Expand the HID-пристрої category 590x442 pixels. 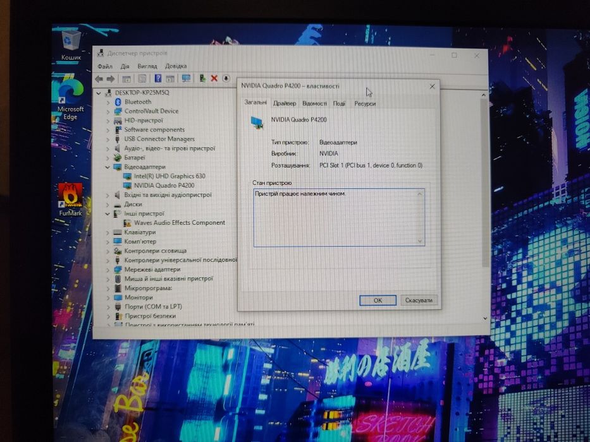pos(108,121)
